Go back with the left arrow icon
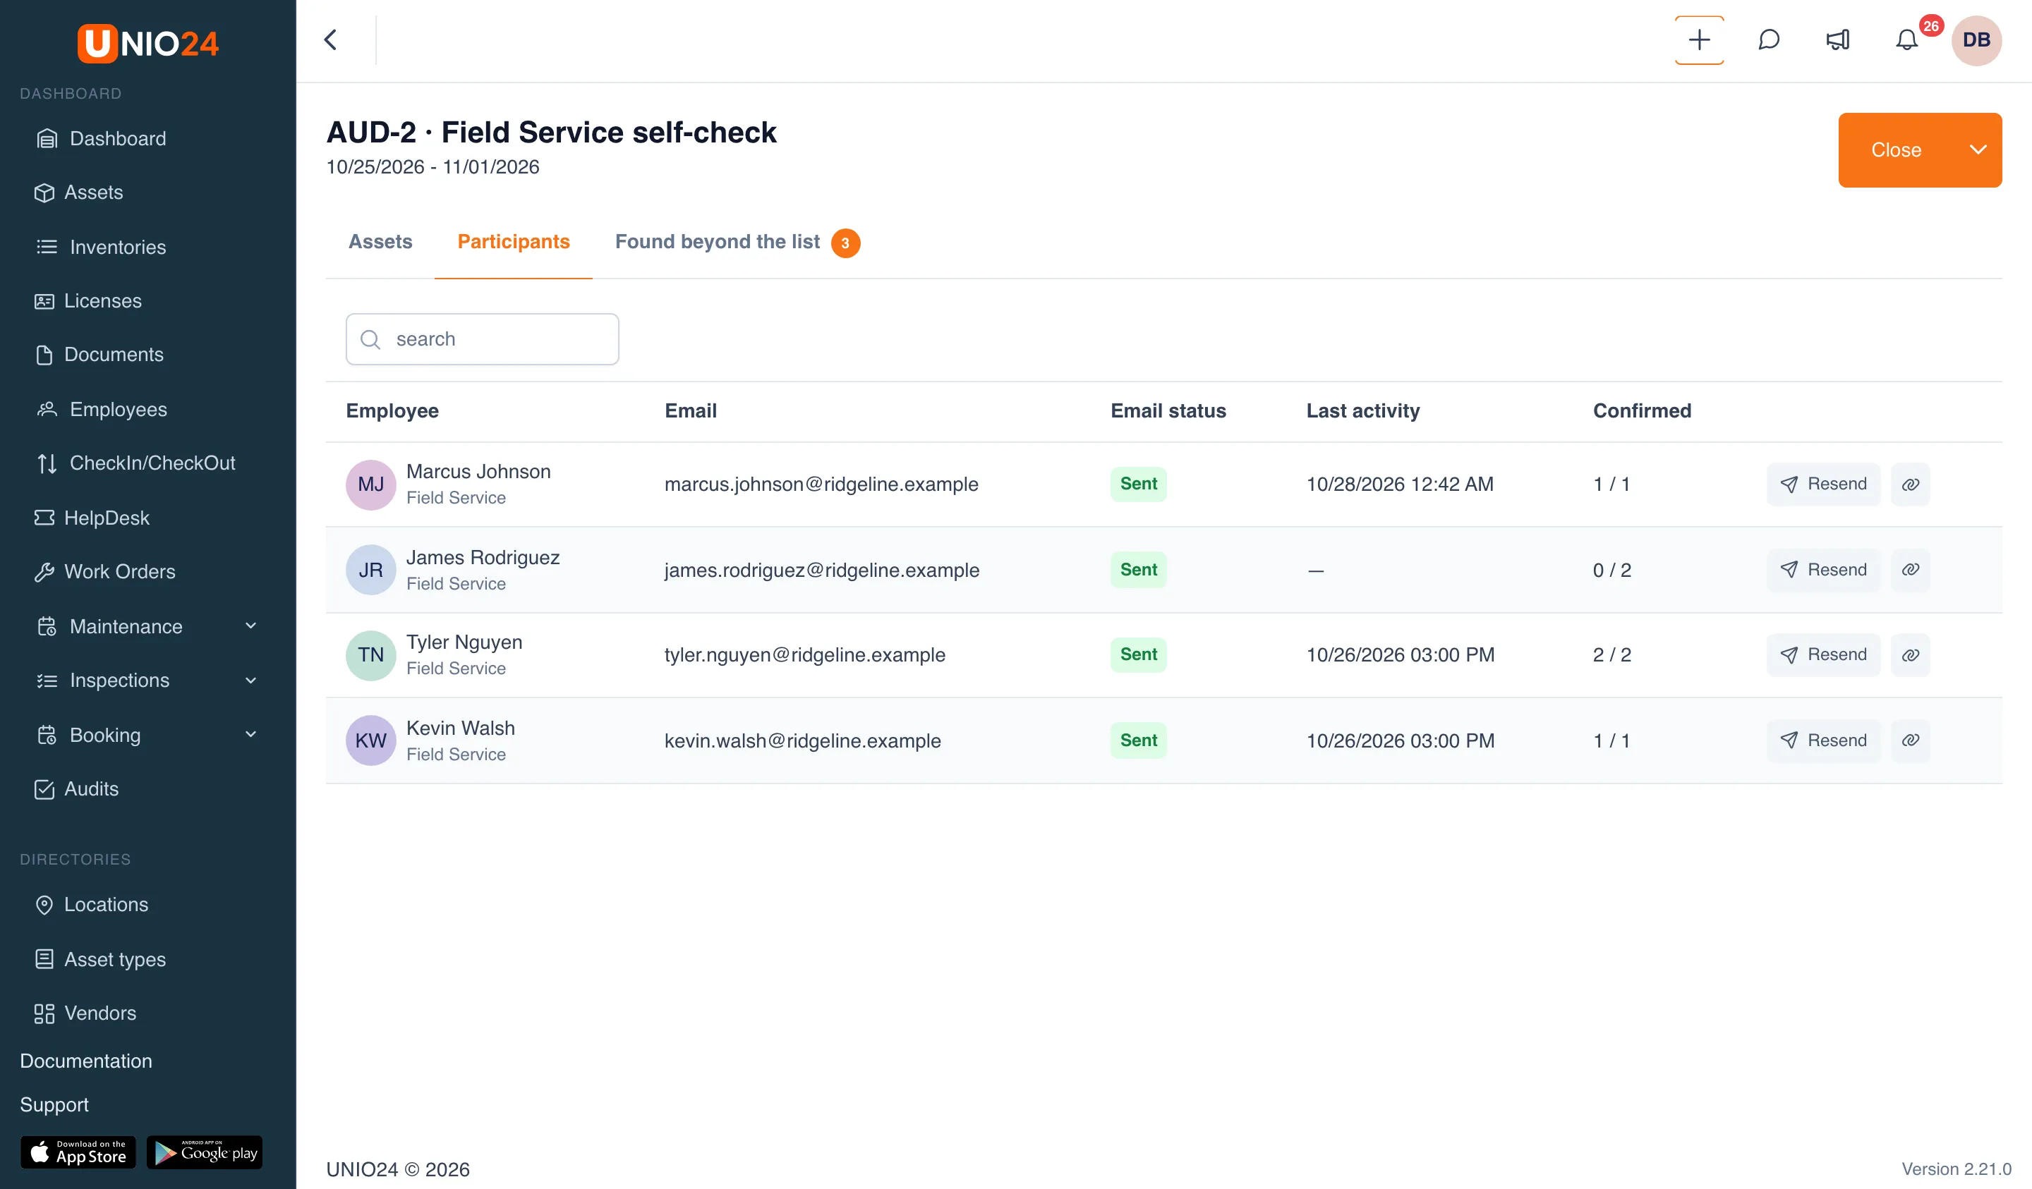The width and height of the screenshot is (2032, 1189). click(x=331, y=39)
